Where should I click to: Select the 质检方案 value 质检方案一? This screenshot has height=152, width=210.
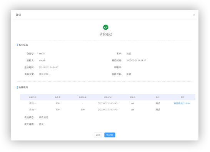click(45, 74)
